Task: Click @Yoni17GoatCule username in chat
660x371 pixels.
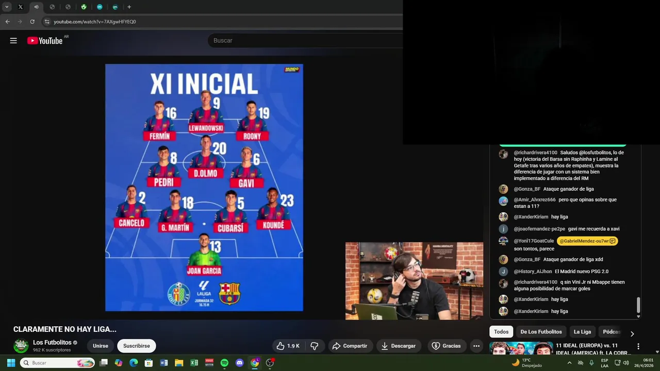Action: click(534, 241)
